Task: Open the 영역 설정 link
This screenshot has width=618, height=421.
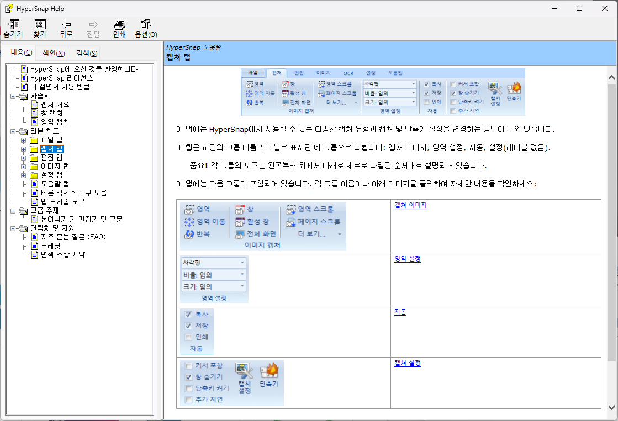Action: coord(408,259)
